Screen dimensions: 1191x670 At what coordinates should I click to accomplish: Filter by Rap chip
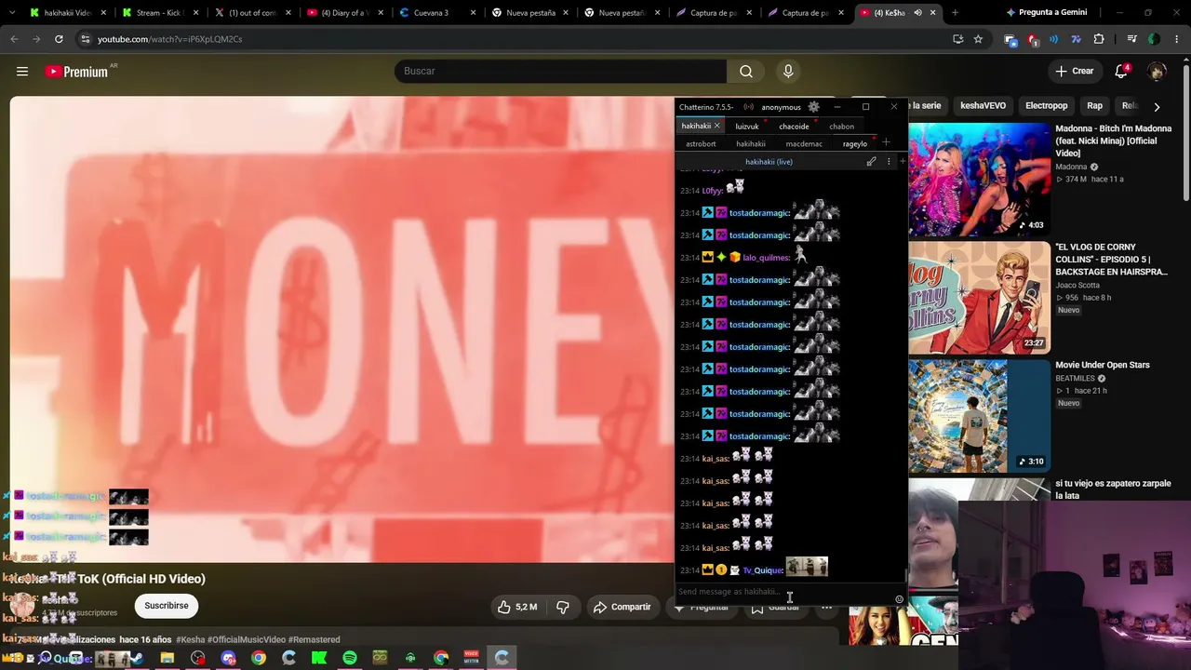(x=1095, y=106)
